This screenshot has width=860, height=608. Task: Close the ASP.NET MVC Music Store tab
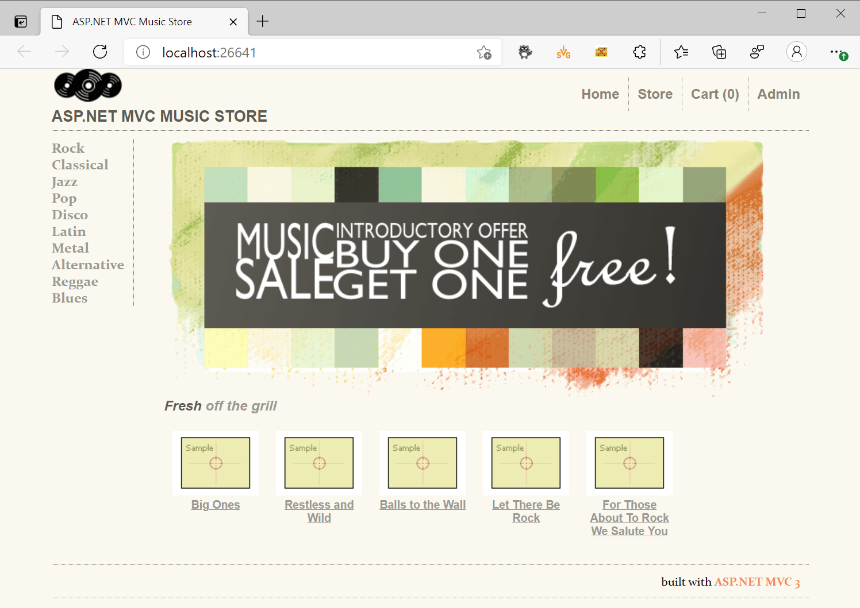[233, 22]
